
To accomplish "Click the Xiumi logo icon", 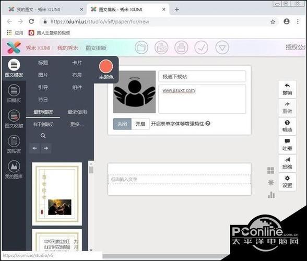I will (x=14, y=48).
